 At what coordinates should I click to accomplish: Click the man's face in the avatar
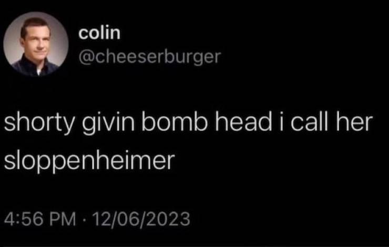[36, 42]
